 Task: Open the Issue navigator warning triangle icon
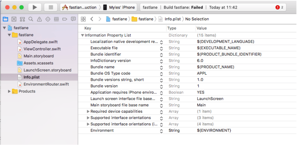(x=39, y=19)
